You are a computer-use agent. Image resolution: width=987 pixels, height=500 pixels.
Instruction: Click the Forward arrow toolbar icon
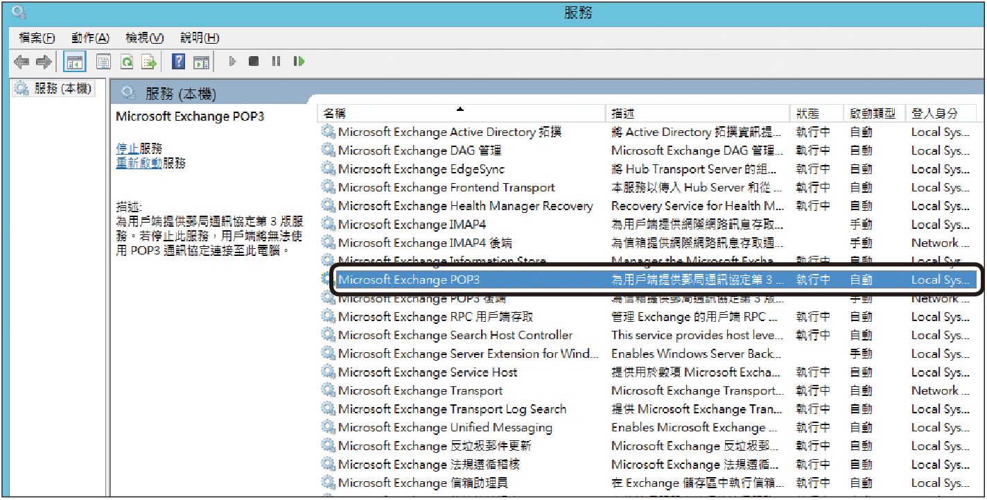click(44, 62)
